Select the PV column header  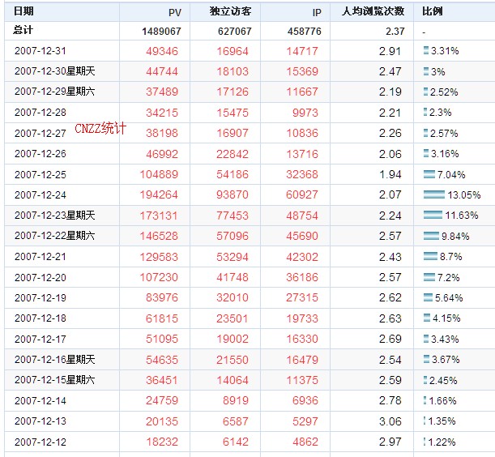175,12
